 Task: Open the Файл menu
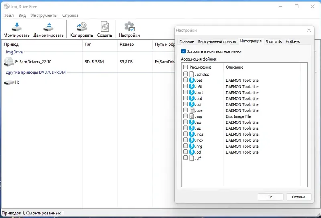click(x=8, y=15)
